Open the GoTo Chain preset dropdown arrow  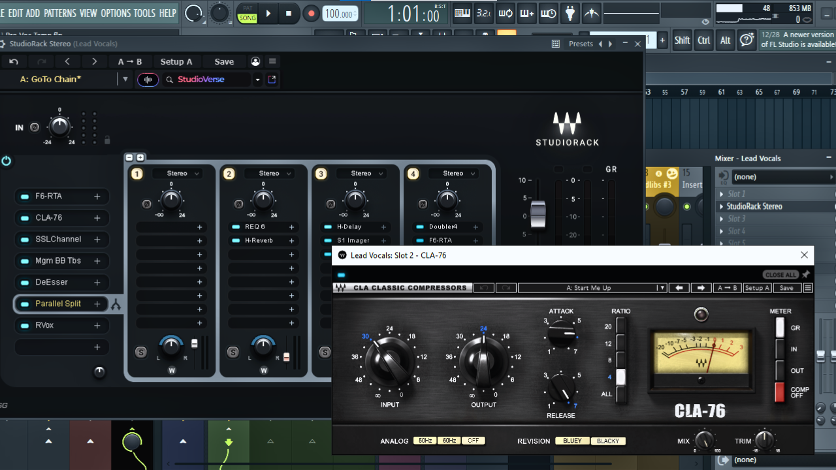tap(125, 80)
